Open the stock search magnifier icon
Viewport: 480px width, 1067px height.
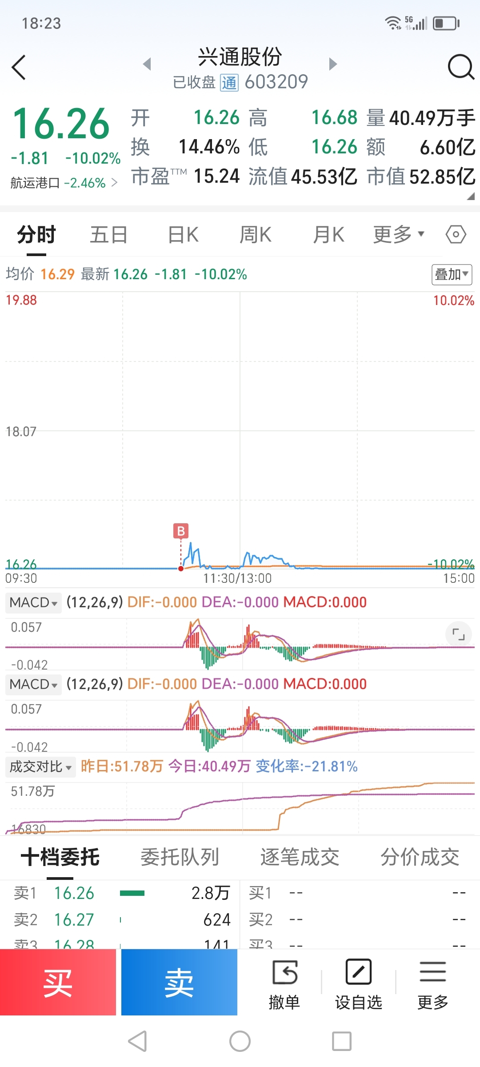461,67
